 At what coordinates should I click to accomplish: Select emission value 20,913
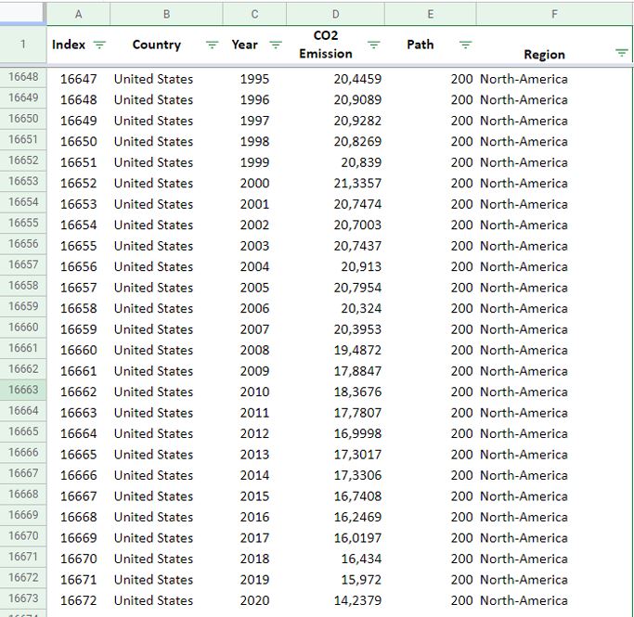click(335, 266)
